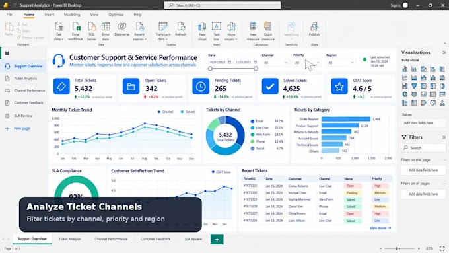This screenshot has width=449, height=253.
Task: Open the Optimize ribbon tab
Action: coord(116,15)
